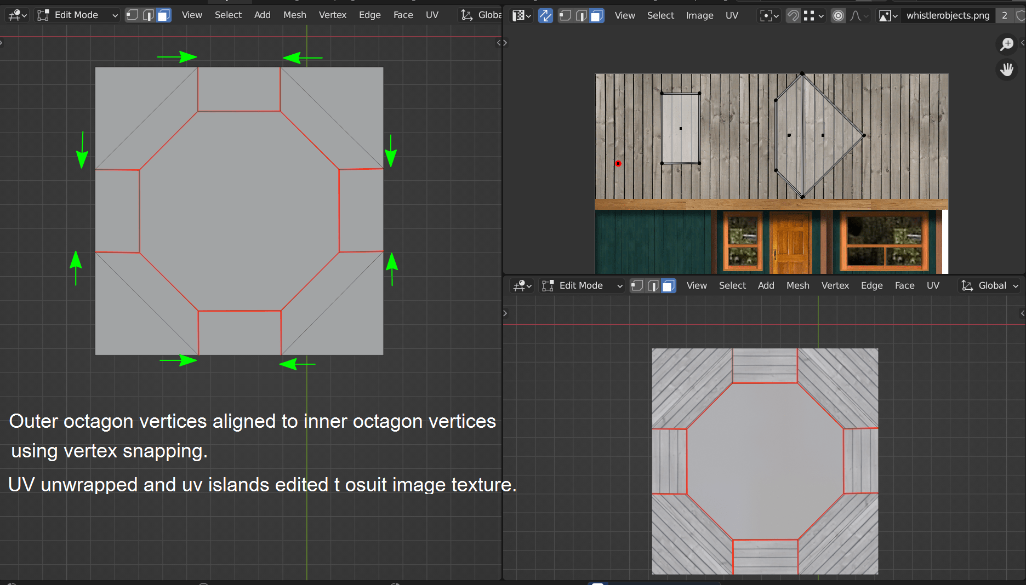
Task: Open Add menu in bottom-right viewport
Action: pyautogui.click(x=766, y=286)
